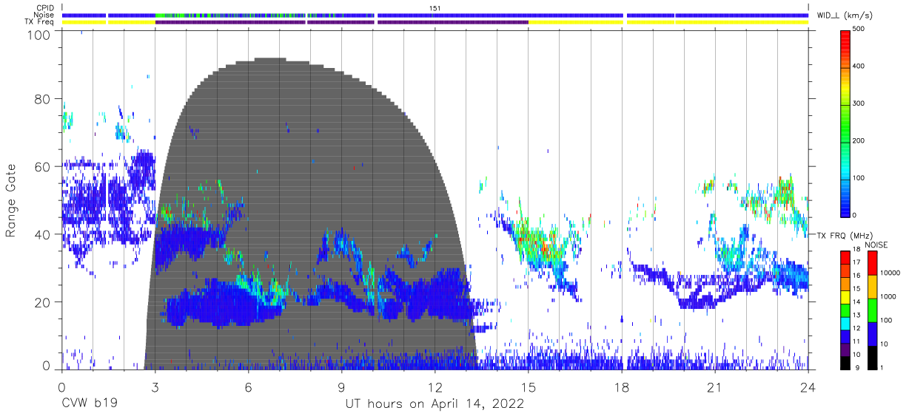909x419 pixels.
Task: Click the 'Range Gate' y-axis title
Action: (x=11, y=199)
